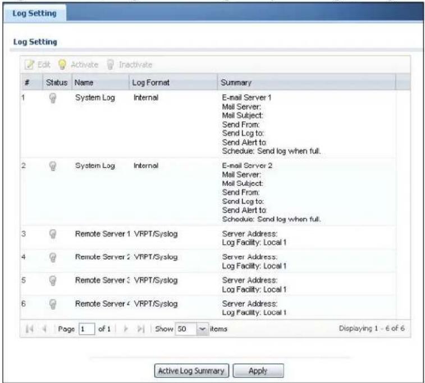The width and height of the screenshot is (425, 383).
Task: Click Internal log format in row 1
Action: (146, 98)
